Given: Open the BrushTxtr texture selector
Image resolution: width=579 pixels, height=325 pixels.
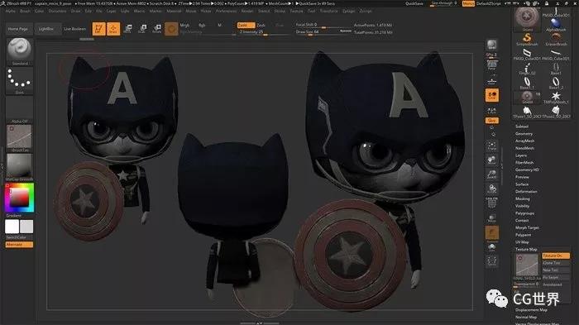Looking at the screenshot, I should click(20, 138).
